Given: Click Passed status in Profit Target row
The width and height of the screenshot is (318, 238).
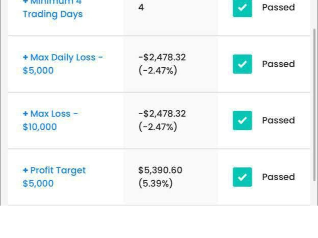Looking at the screenshot, I should pos(279,177).
